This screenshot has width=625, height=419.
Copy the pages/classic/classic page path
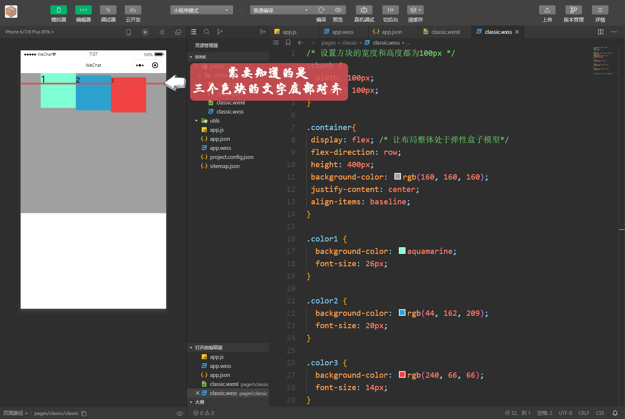coord(84,413)
